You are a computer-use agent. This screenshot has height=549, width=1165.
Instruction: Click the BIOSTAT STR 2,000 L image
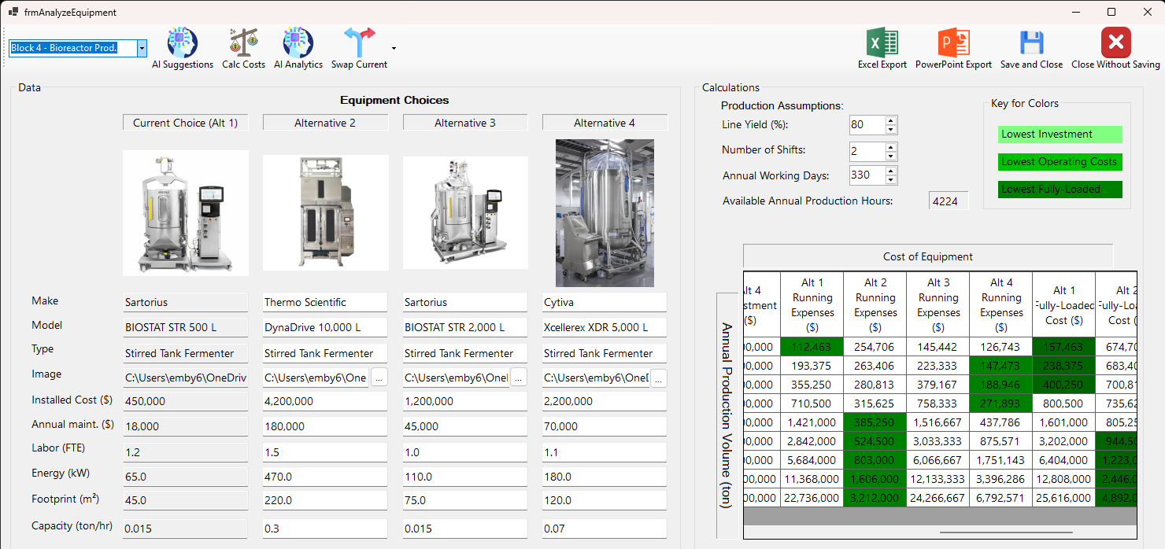click(x=465, y=212)
